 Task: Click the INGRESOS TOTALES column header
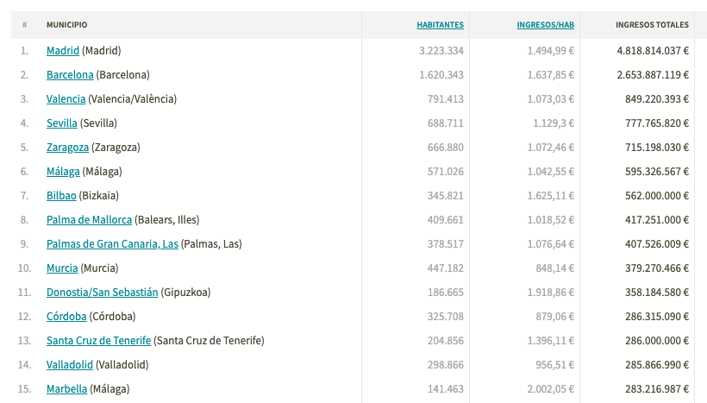coord(652,25)
